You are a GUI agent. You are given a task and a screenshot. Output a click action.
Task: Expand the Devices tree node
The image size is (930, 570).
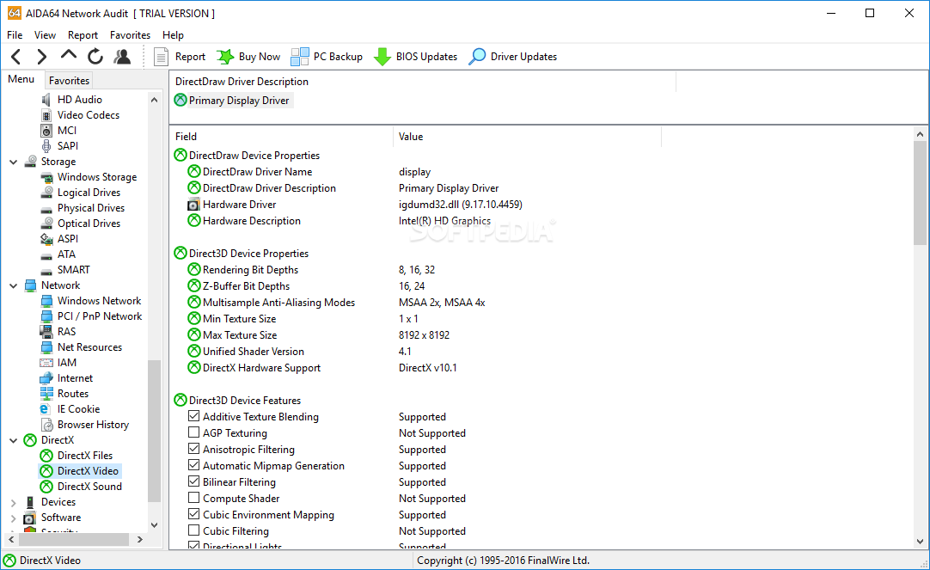(14, 502)
